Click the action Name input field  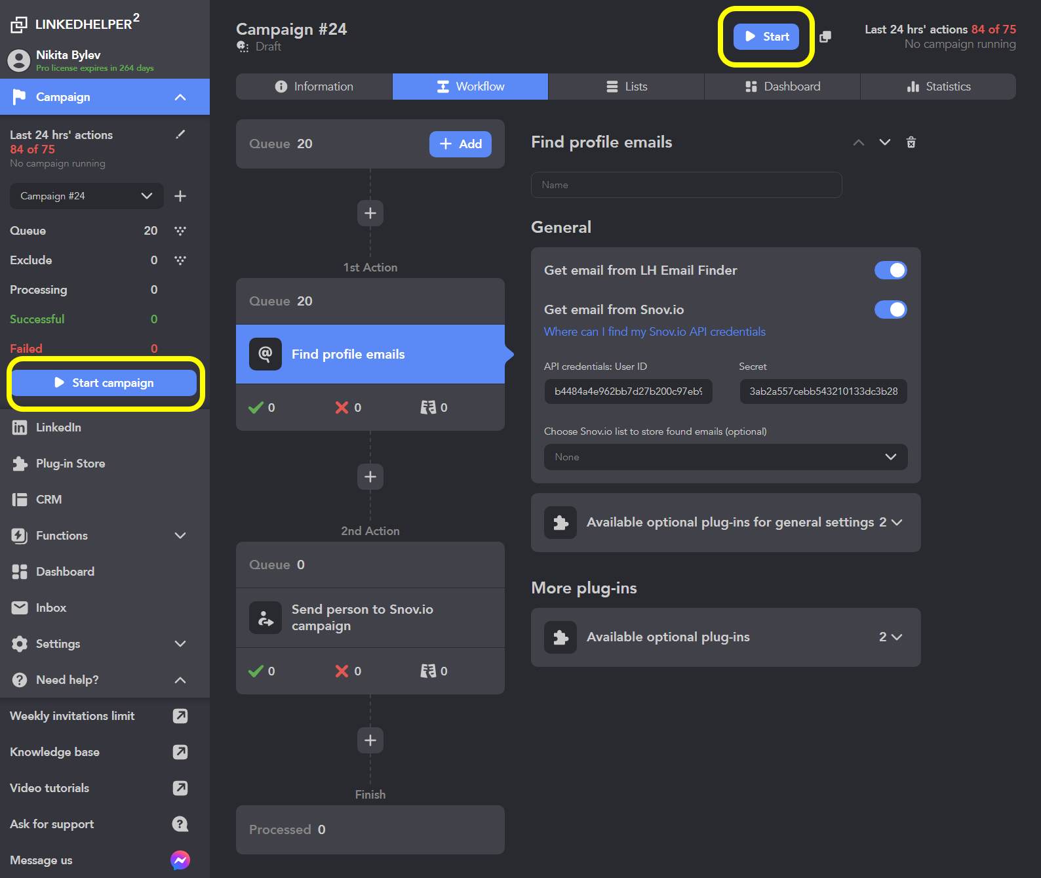[686, 185]
